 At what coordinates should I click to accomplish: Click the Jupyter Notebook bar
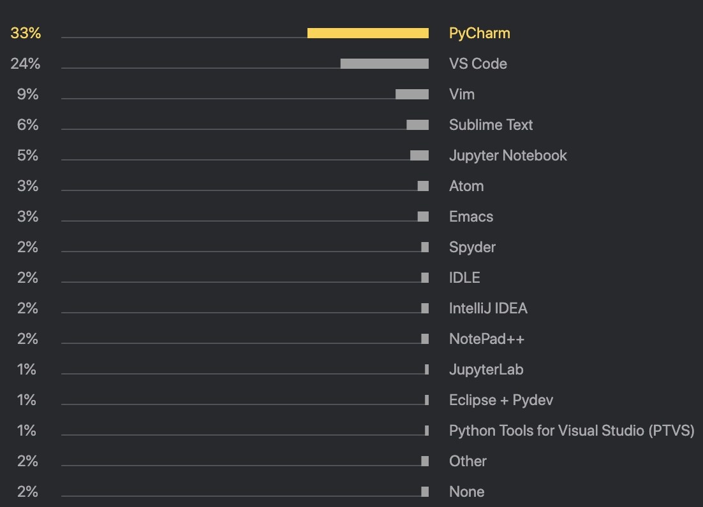(x=419, y=155)
